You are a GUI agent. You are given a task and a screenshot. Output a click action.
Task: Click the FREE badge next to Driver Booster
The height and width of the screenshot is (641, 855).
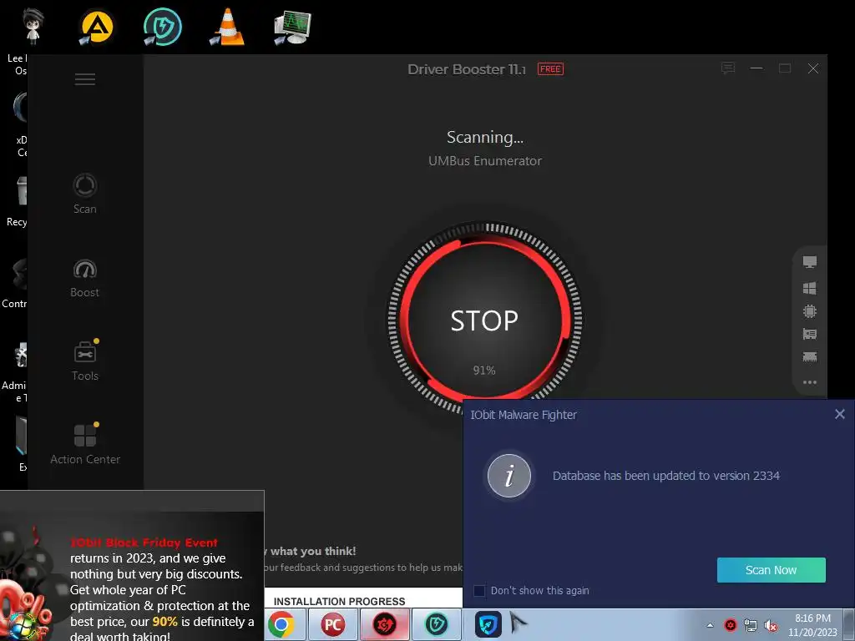[550, 69]
